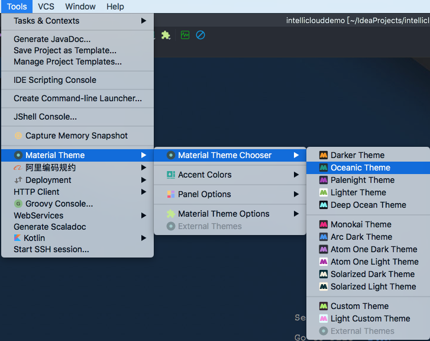The image size is (430, 341).
Task: Expand the WebServices submenu arrow
Action: pos(143,215)
